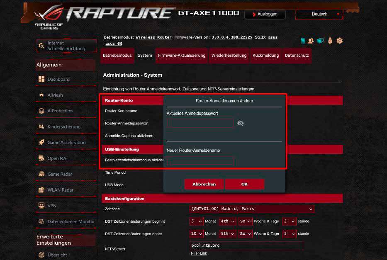387x260 pixels.
Task: Open the language dropdown showing Deutsch
Action: click(x=319, y=14)
